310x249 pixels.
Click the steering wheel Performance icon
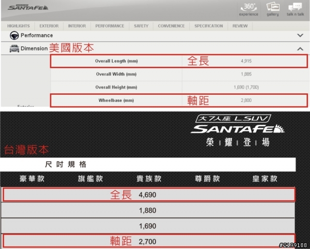coord(14,36)
